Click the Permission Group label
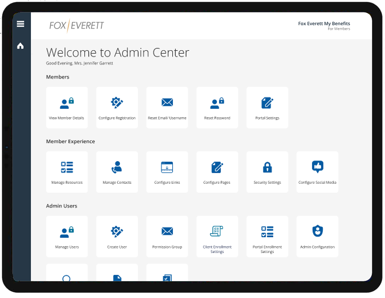The image size is (385, 298). (167, 247)
